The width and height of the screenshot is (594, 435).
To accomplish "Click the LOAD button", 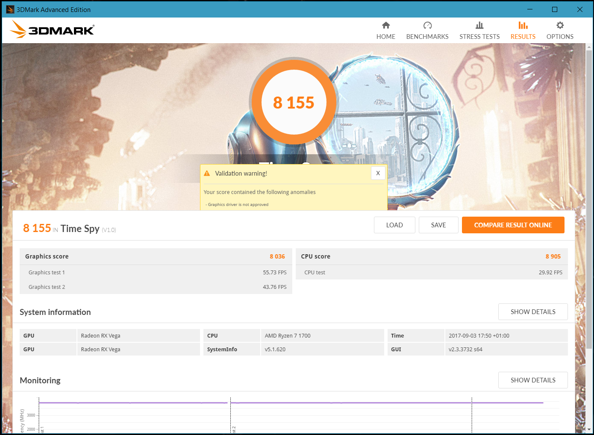I will click(394, 225).
